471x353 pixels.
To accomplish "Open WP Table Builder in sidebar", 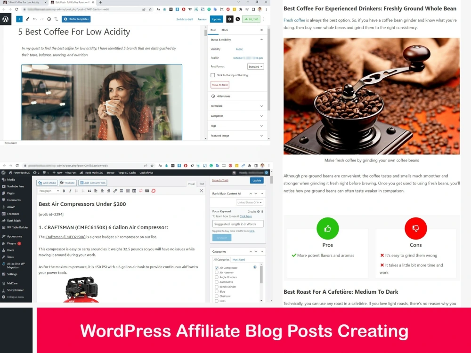I will 15,227.
